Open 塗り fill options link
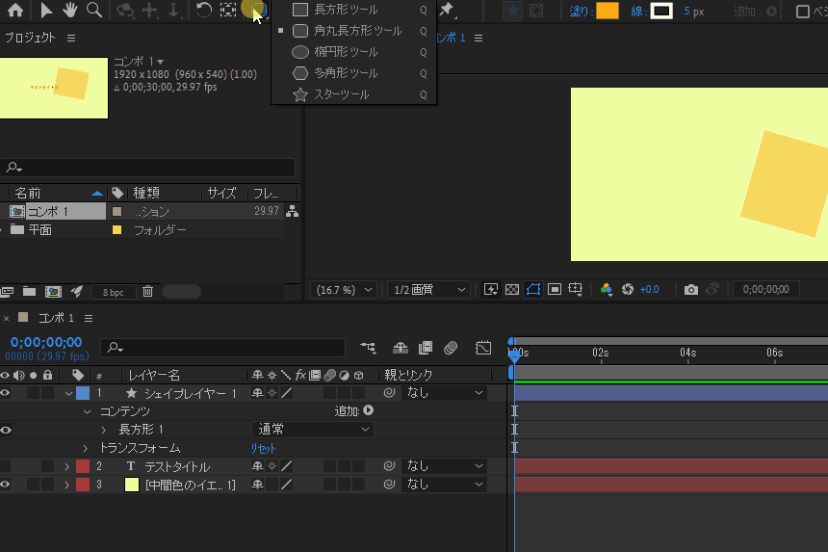Image resolution: width=828 pixels, height=552 pixels. click(x=581, y=12)
